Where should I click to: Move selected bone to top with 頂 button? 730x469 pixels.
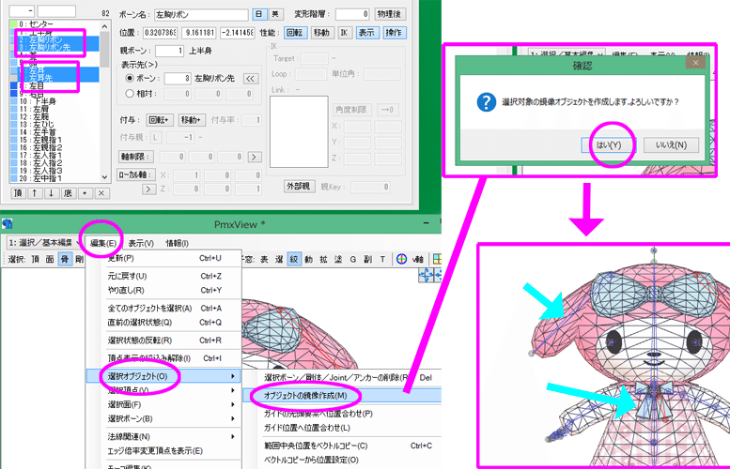click(18, 193)
